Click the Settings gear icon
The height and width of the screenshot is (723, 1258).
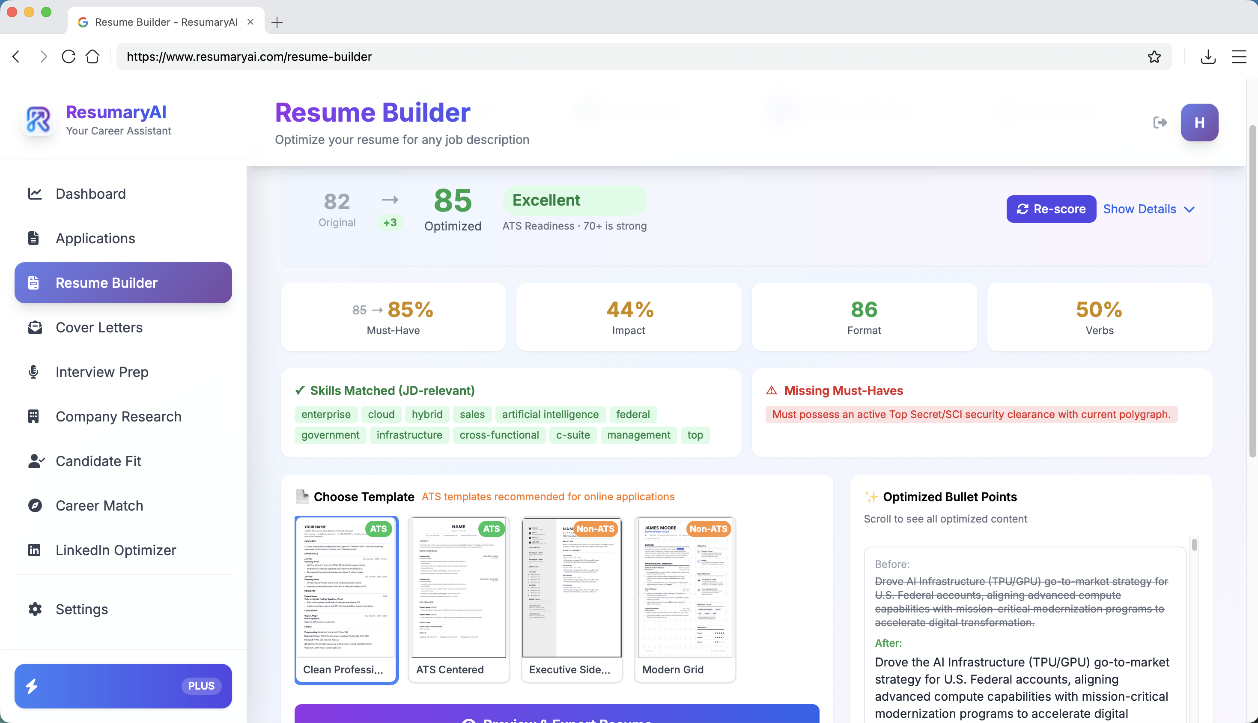pyautogui.click(x=35, y=609)
